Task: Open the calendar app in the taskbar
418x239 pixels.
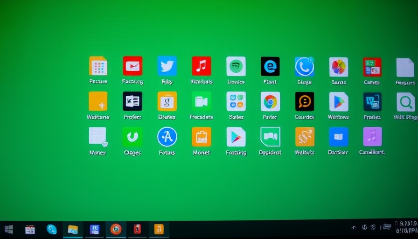Action: [x=30, y=229]
